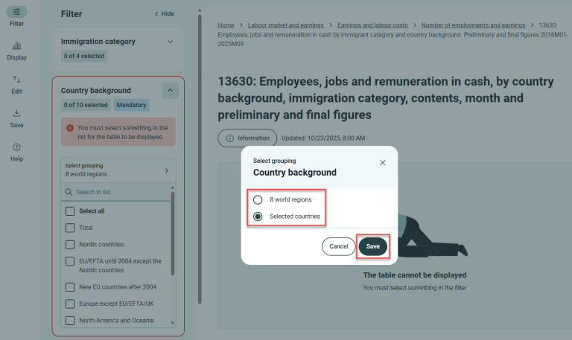Check New EU countries after 2004 checkbox
The image size is (572, 340).
(70, 287)
